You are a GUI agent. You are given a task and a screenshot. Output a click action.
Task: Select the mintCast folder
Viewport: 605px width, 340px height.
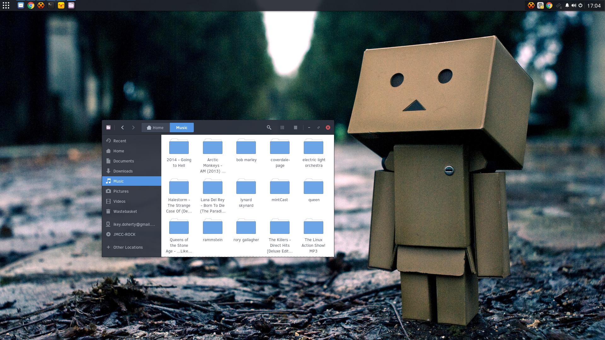pos(280,190)
